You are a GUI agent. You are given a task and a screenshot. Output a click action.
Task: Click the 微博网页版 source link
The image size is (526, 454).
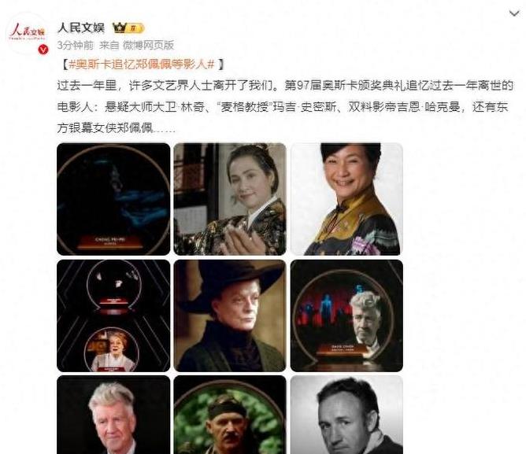point(148,45)
